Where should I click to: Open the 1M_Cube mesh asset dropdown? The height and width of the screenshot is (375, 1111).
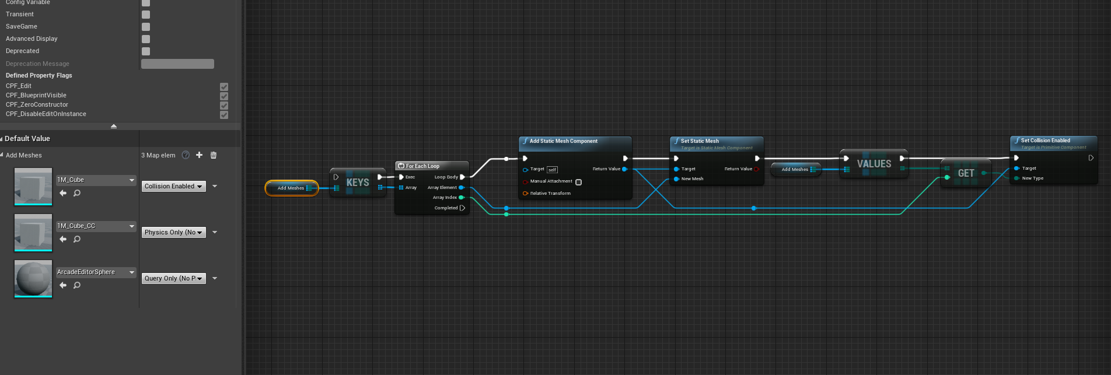pos(96,180)
